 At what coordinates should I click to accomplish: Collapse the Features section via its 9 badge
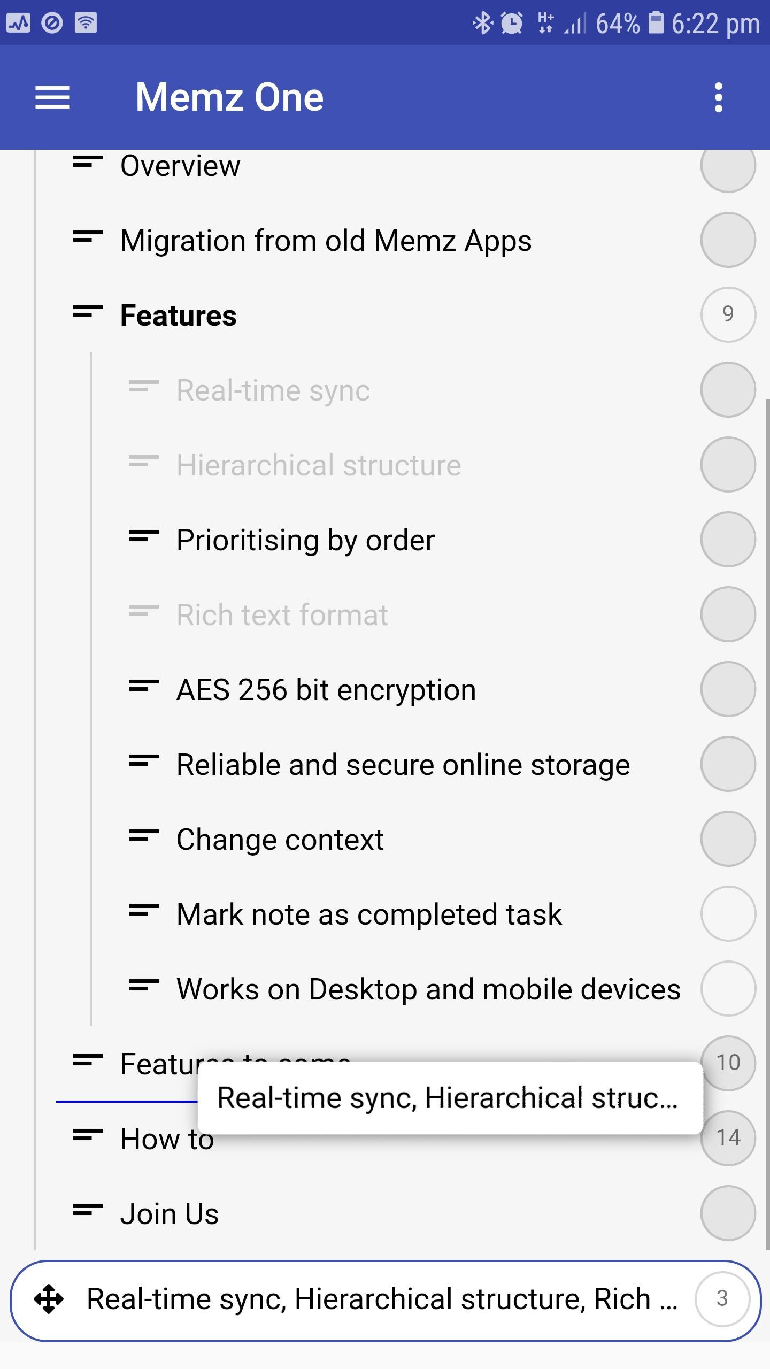coord(728,314)
